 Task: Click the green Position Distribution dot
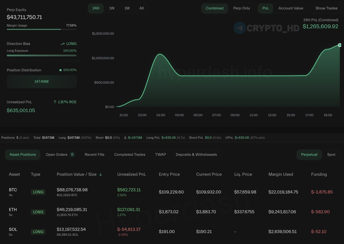60,70
